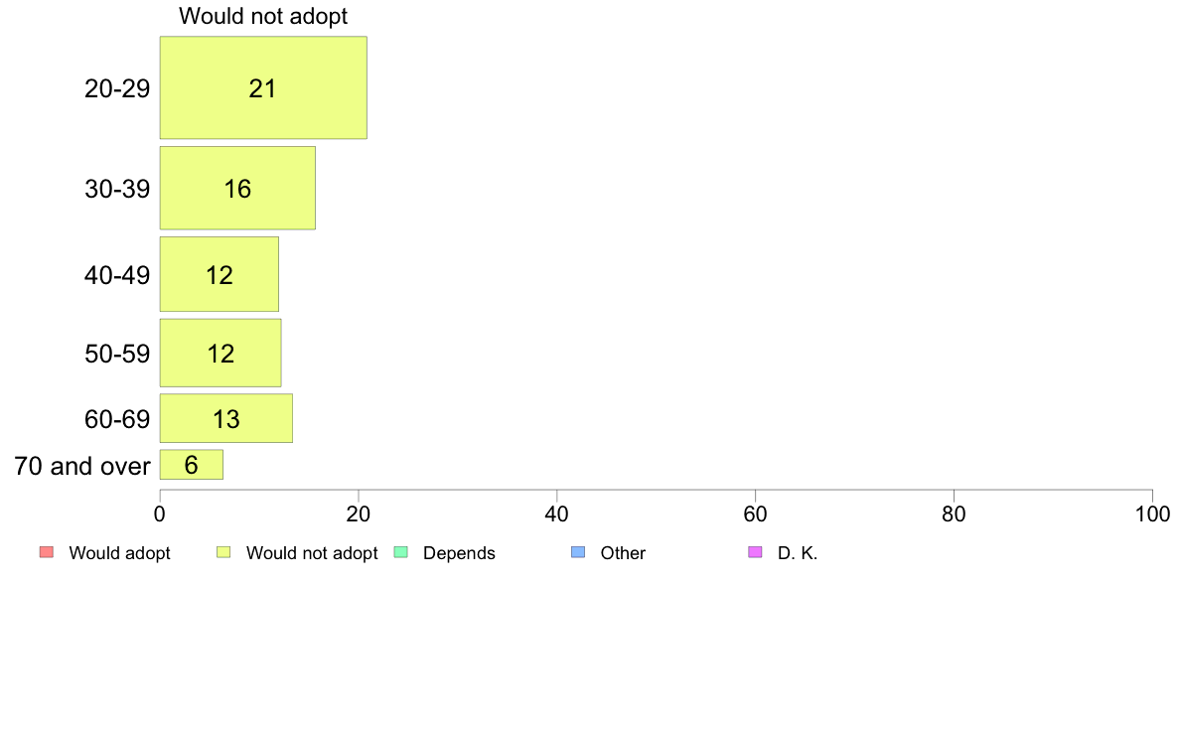Click the 'Would not adopt' chart title
This screenshot has width=1180, height=731.
(263, 16)
